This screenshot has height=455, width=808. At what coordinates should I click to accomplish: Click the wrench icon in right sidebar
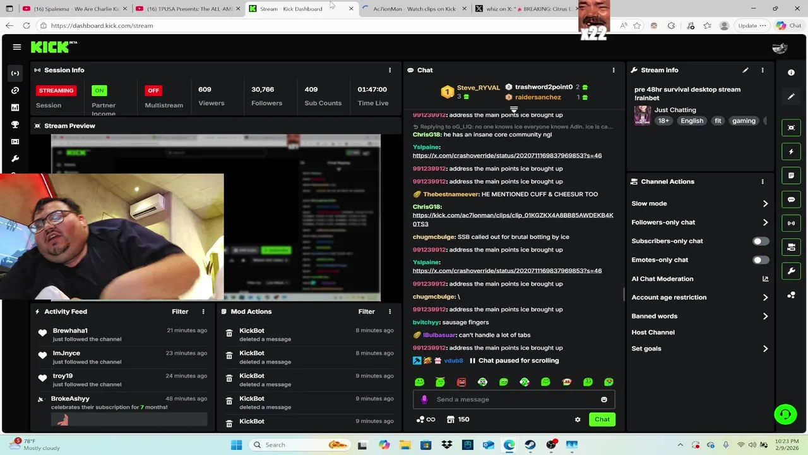(x=791, y=271)
